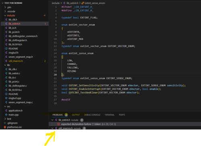Open lib_tlc5916.c source file
The height and width of the screenshot is (146, 201).
(x=15, y=90)
